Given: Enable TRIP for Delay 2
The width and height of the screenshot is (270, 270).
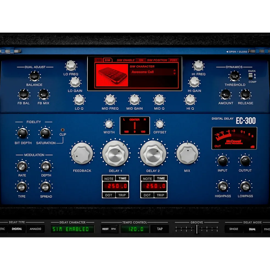Looking at the screenshot, I should tap(160, 195).
